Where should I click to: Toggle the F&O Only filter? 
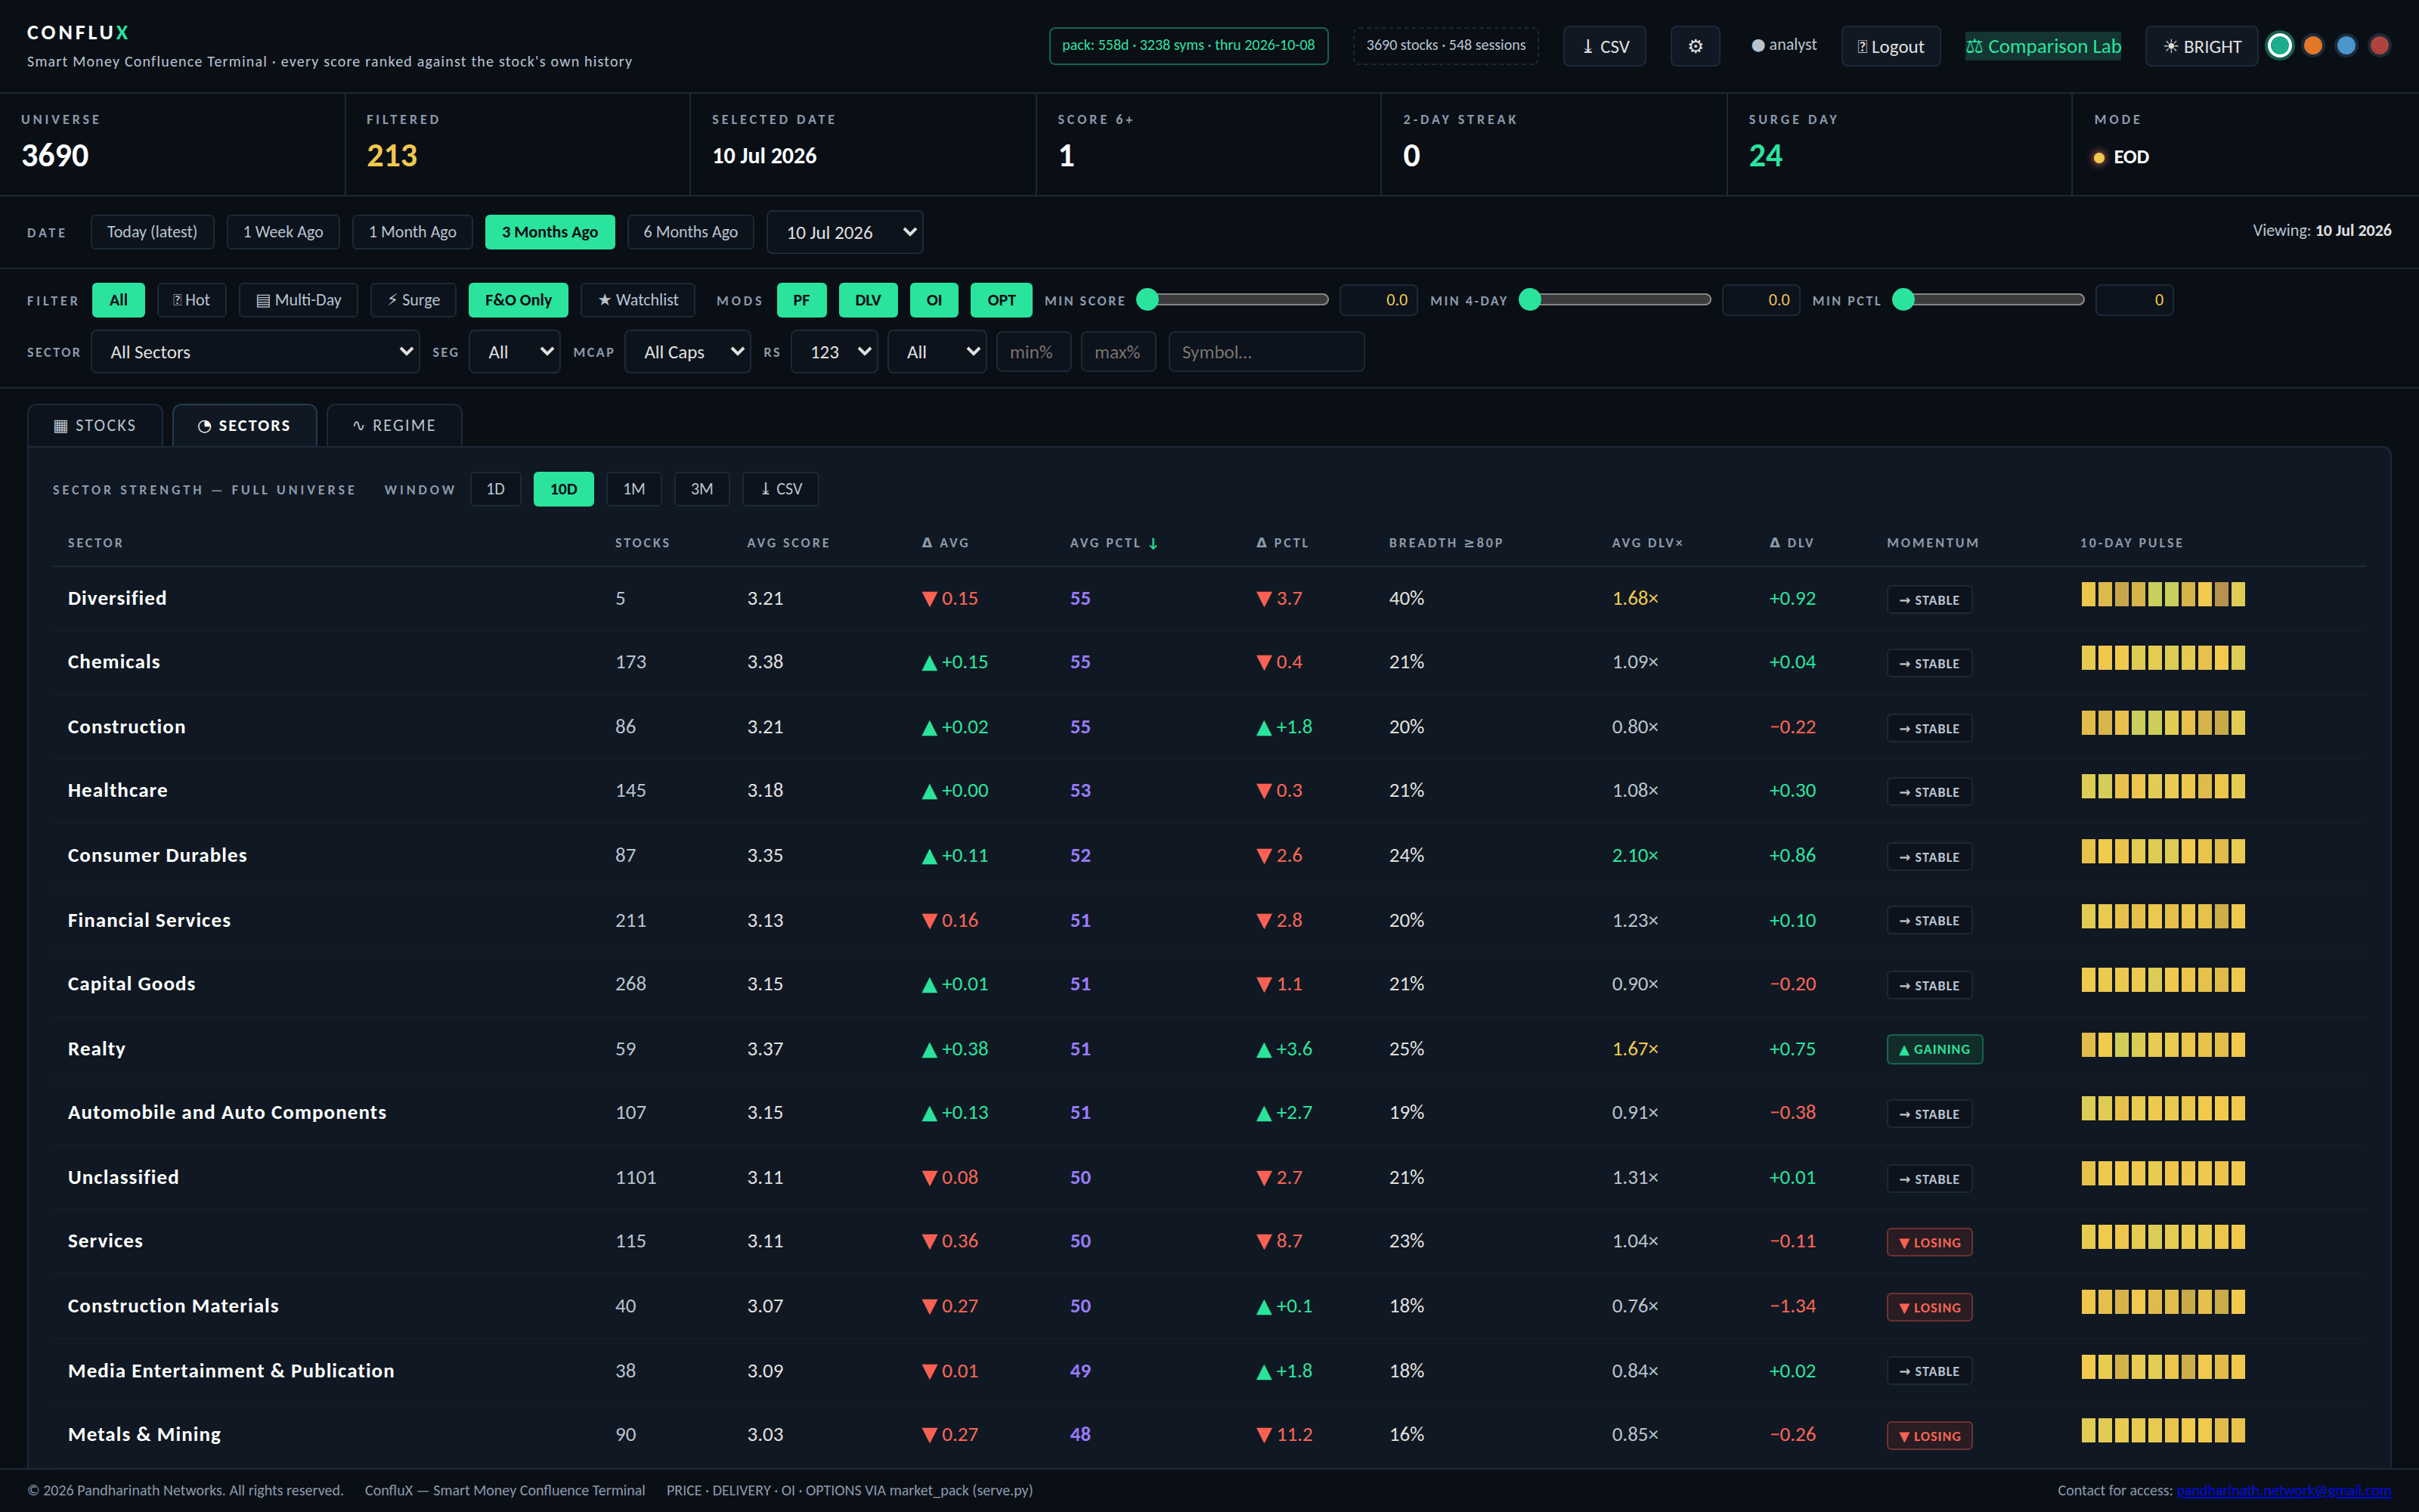(x=518, y=300)
